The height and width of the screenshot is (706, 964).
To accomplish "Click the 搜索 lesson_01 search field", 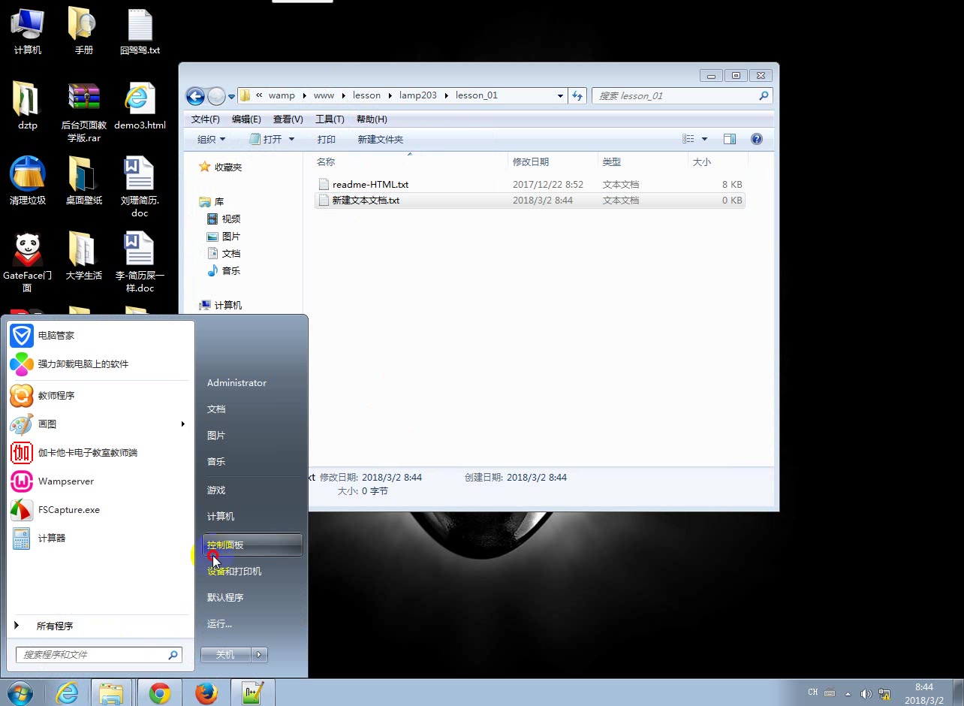I will [682, 96].
